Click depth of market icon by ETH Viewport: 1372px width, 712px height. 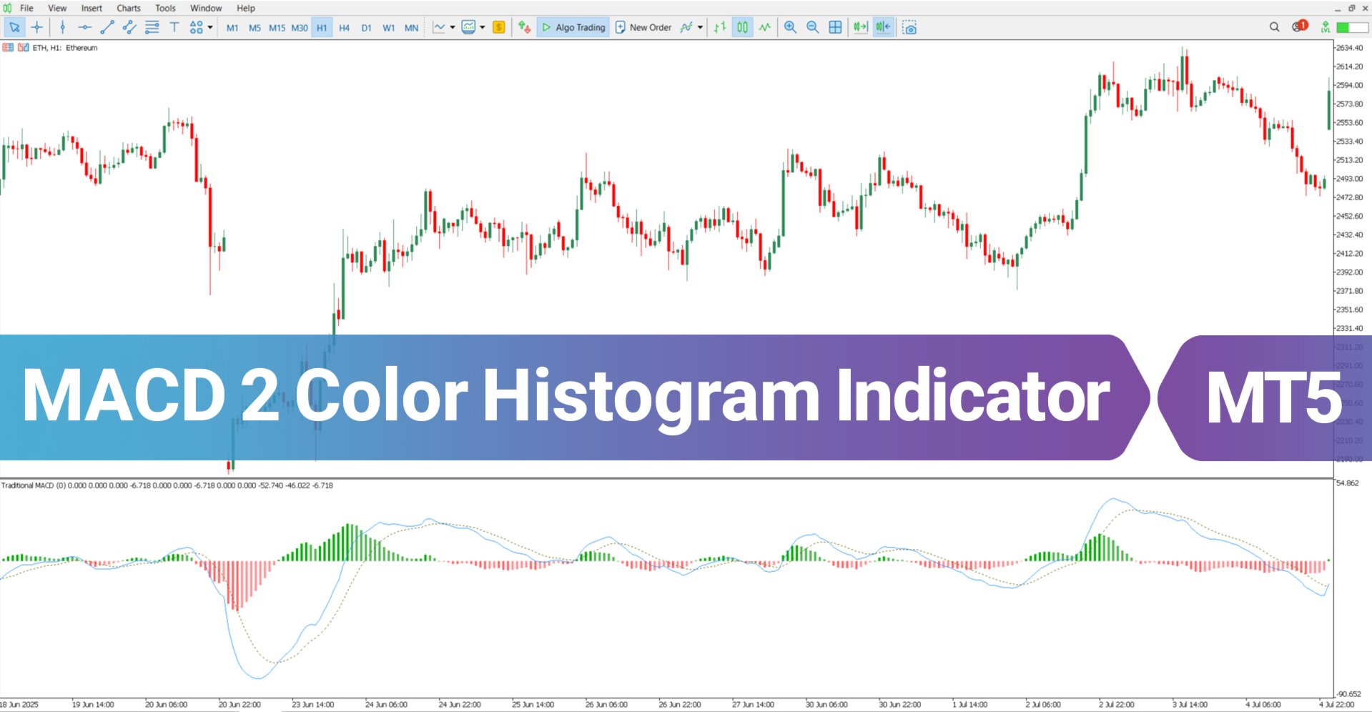pyautogui.click(x=23, y=47)
